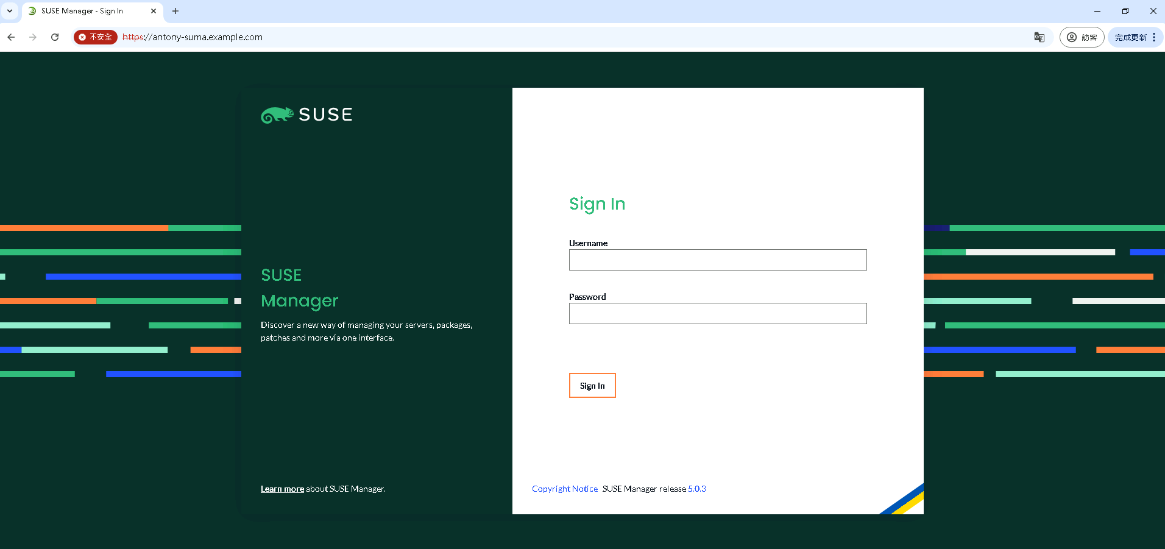
Task: Click the green Sign In heading
Action: point(597,204)
